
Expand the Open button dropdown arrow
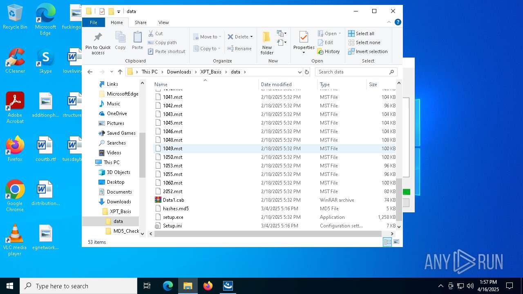(x=340, y=33)
